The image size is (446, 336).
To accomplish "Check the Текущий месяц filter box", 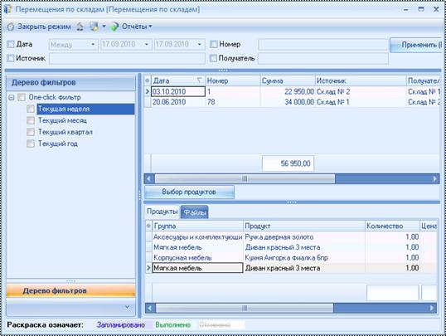I will [31, 120].
